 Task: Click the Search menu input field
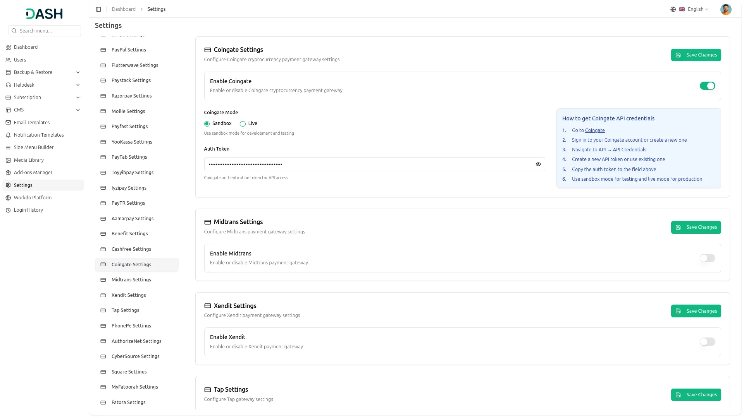[45, 31]
